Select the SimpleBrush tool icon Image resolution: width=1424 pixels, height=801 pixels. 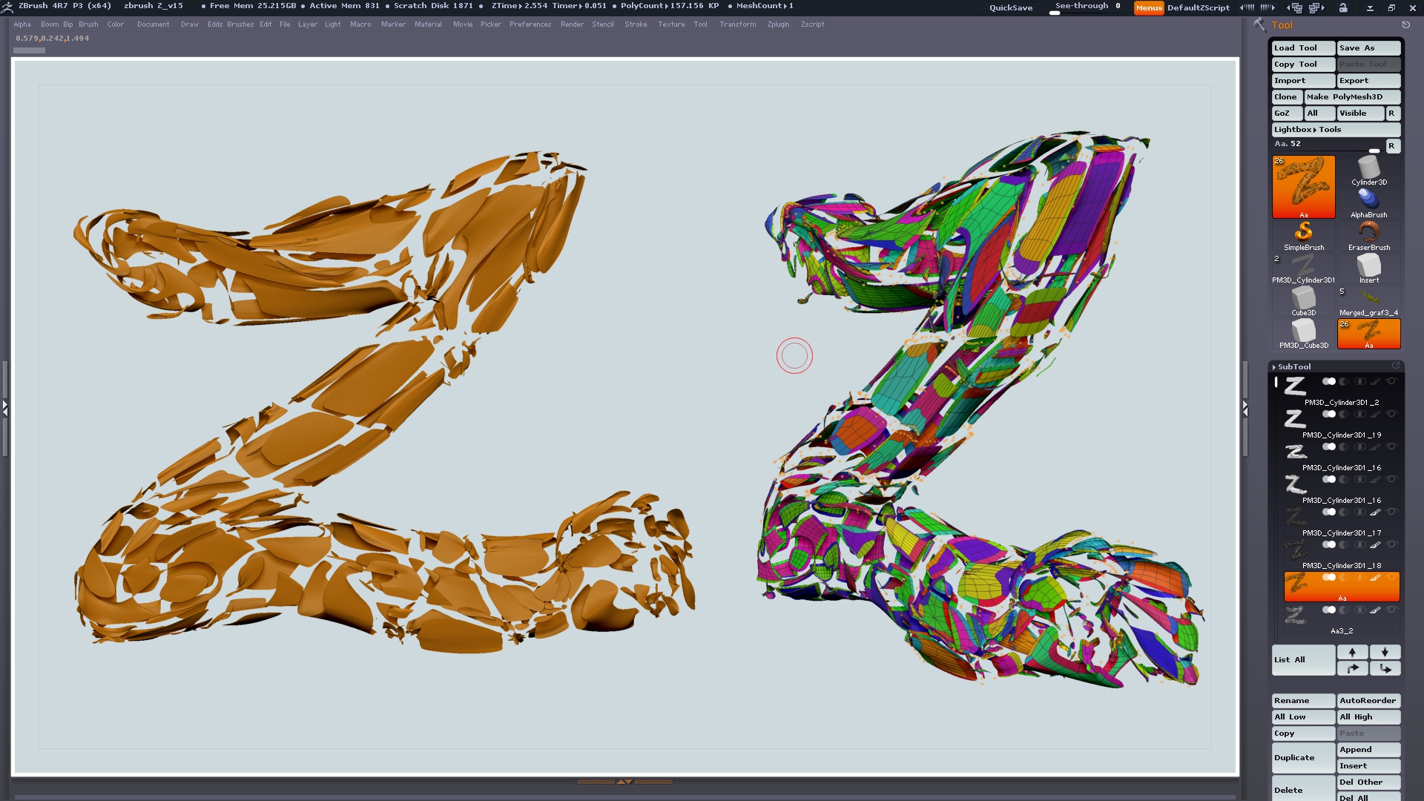[1303, 234]
